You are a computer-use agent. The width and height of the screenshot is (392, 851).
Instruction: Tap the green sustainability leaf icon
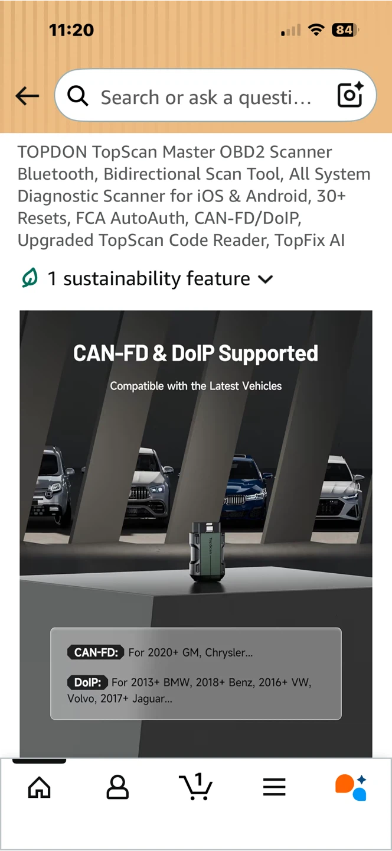point(30,278)
